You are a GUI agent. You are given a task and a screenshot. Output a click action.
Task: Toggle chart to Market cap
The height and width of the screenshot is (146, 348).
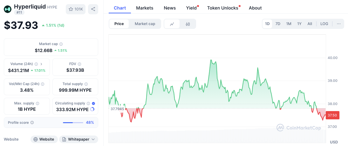pos(145,24)
